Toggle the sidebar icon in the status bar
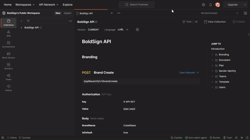250x140 pixels. pyautogui.click(x=3, y=138)
